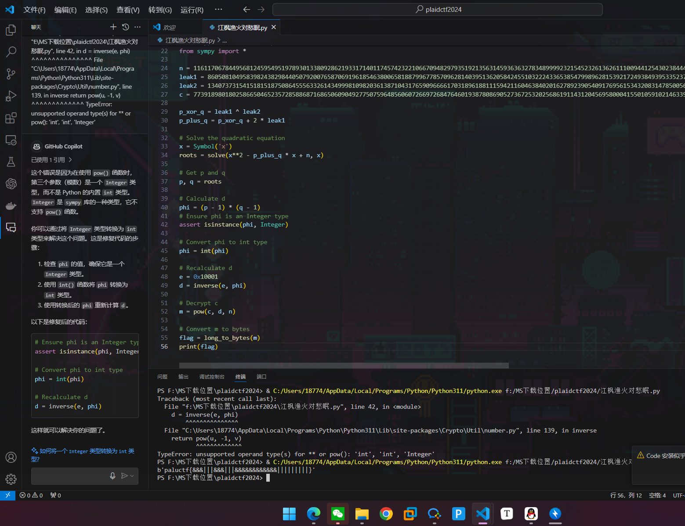Open the 转到(G) menu

pos(160,10)
